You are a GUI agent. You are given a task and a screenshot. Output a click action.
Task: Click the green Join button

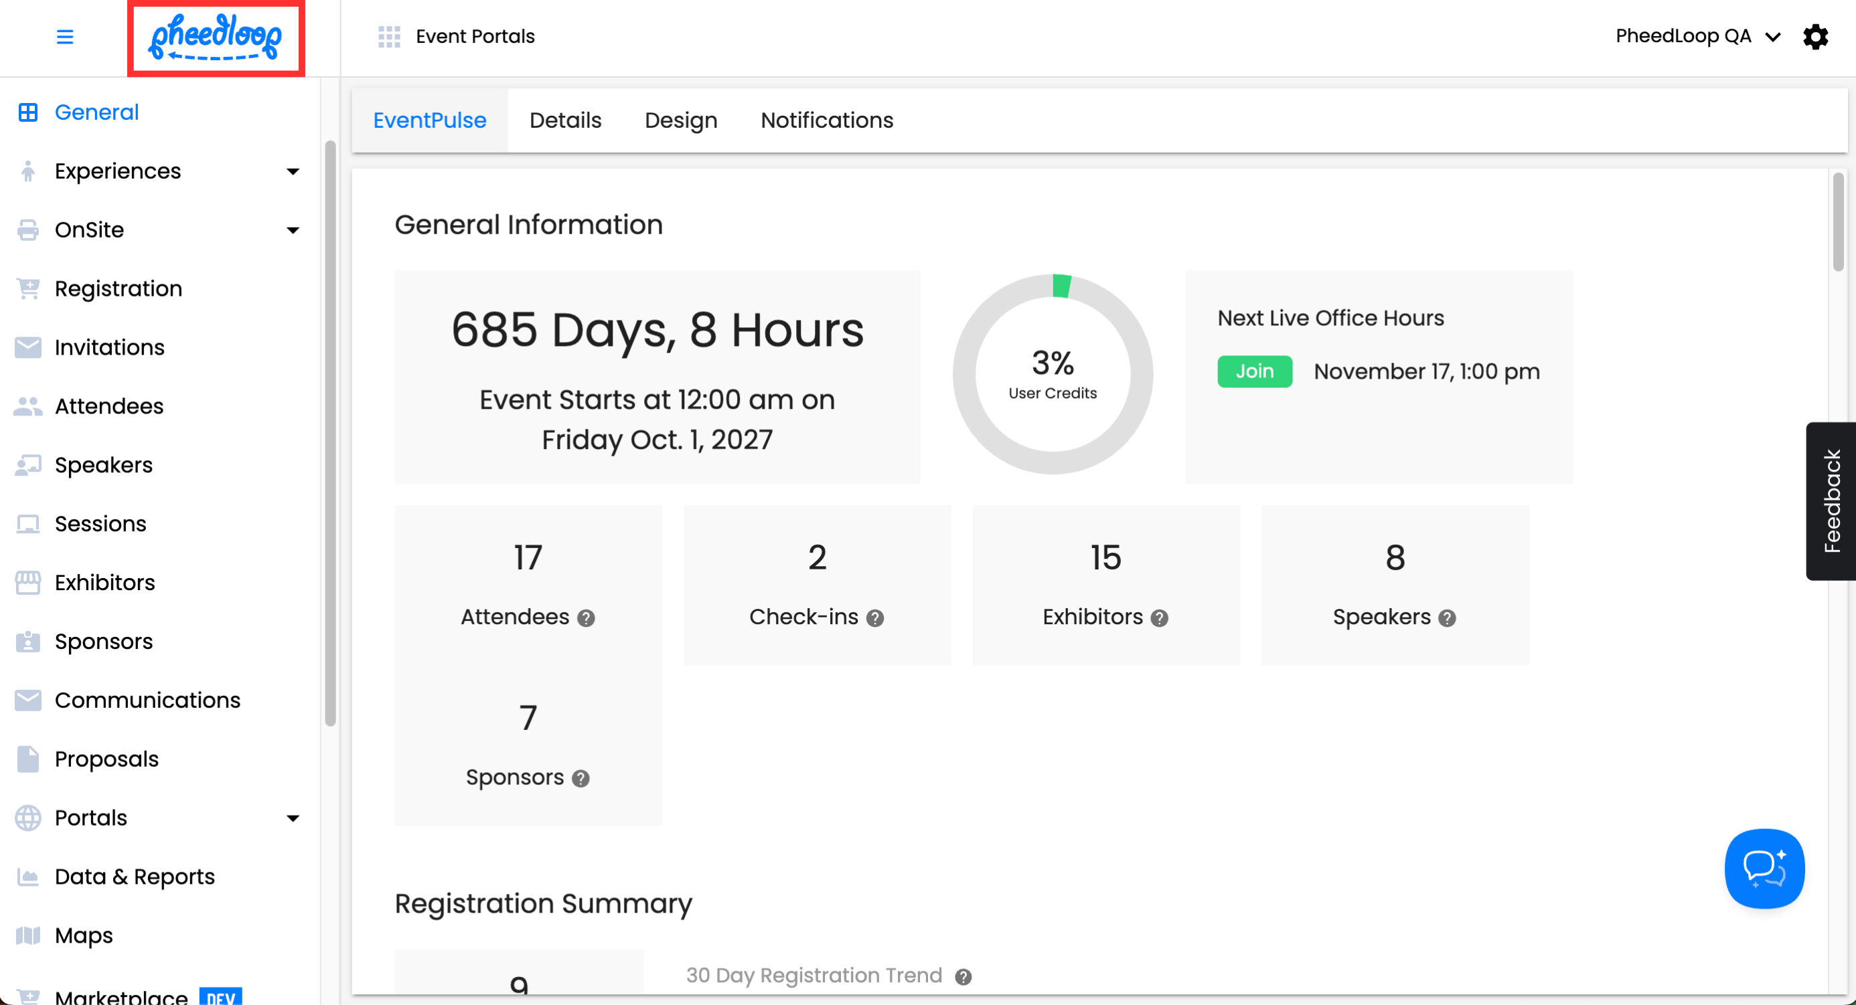1254,371
